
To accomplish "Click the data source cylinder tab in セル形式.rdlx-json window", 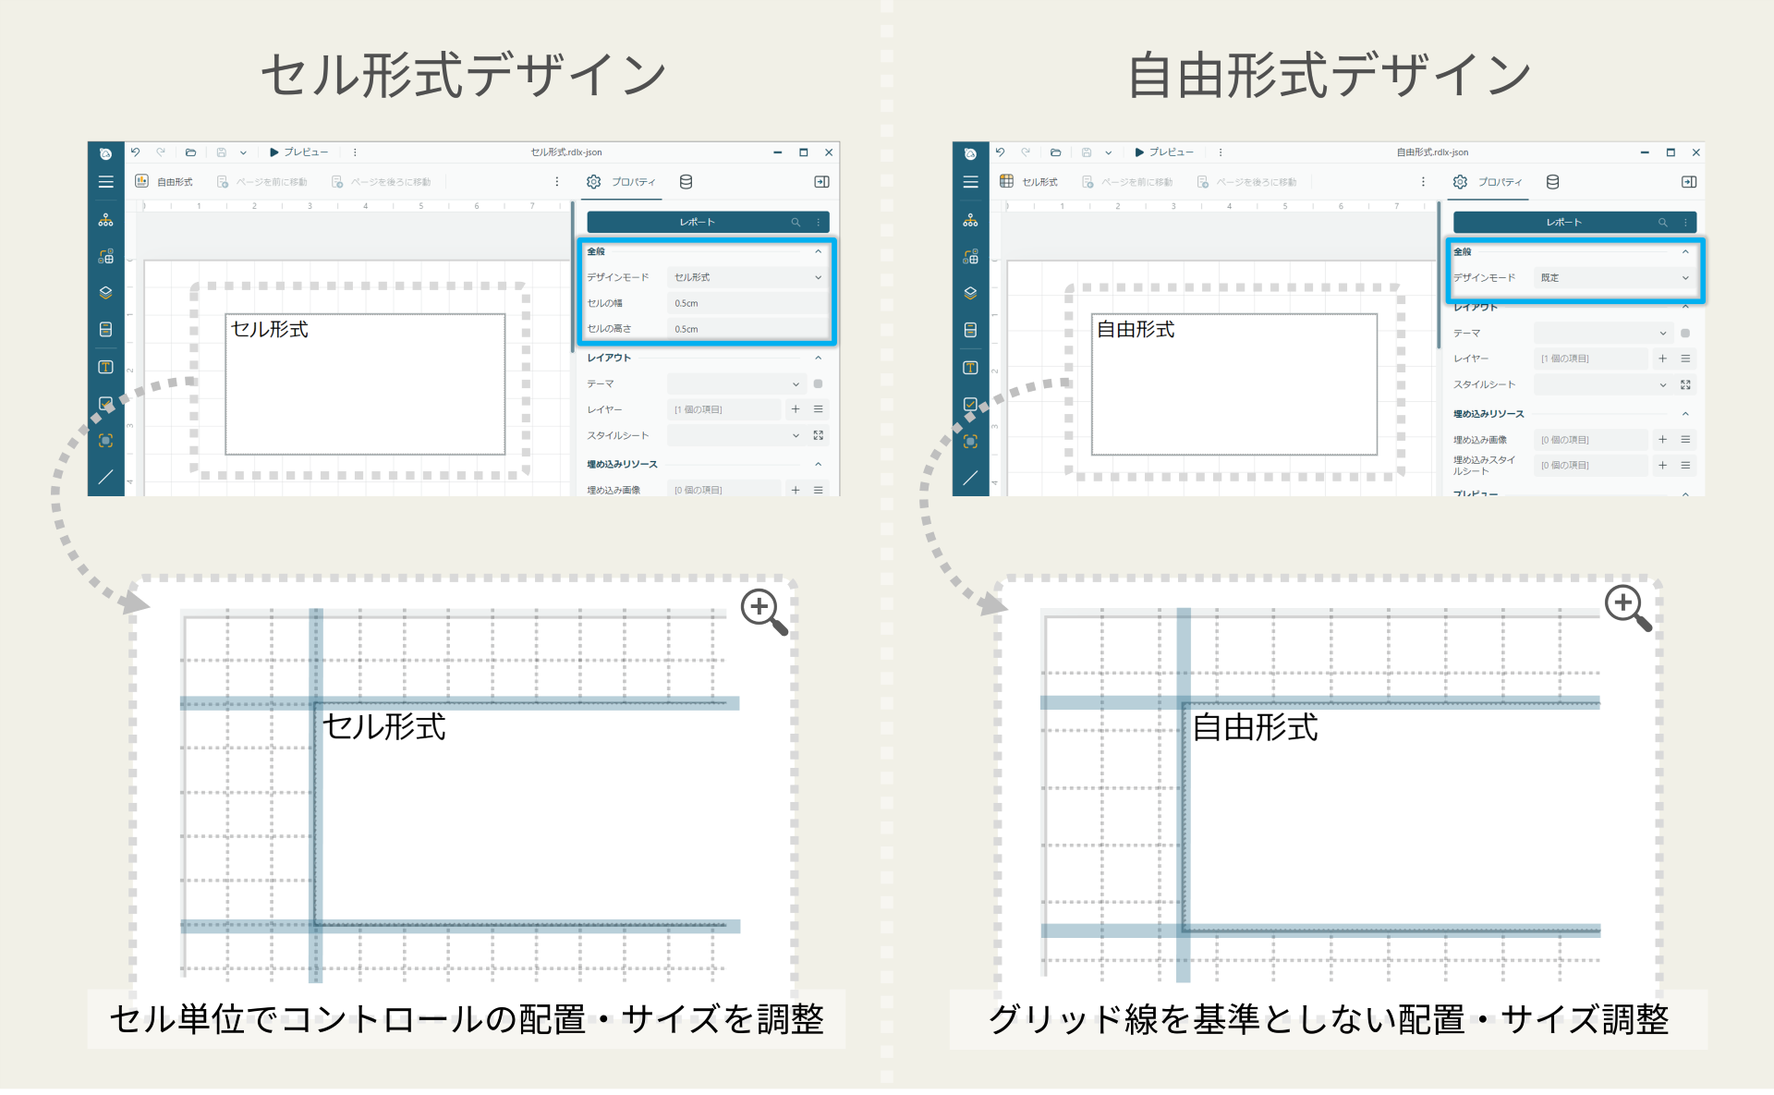I will pos(686,182).
